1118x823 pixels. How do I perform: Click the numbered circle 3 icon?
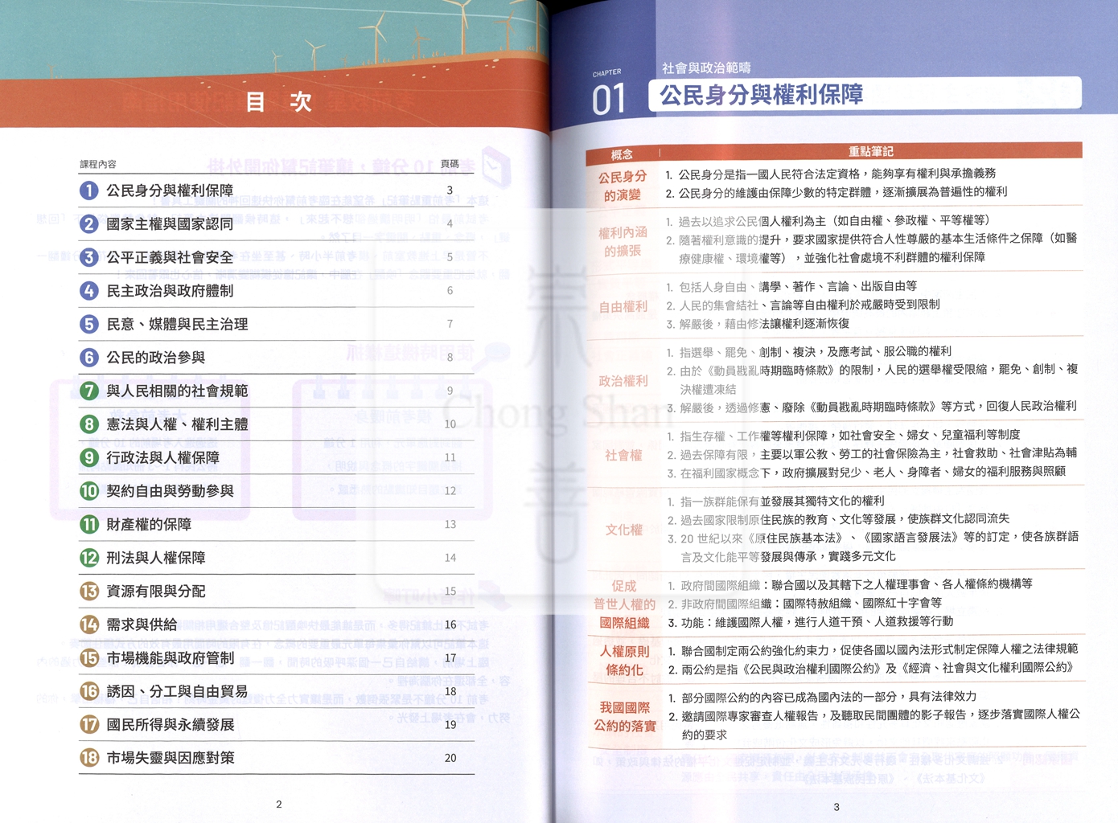89,257
